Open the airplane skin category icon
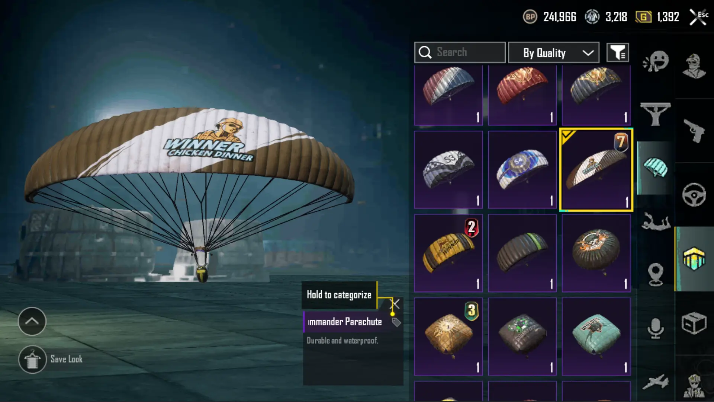714x402 pixels. 655,382
